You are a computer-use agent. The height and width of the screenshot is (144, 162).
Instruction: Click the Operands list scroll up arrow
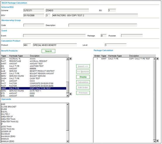68,104
